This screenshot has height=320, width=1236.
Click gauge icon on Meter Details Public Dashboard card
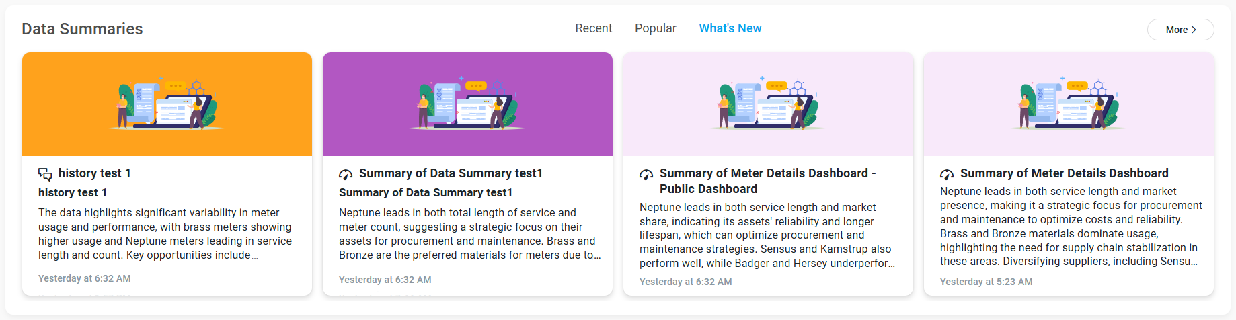point(646,174)
